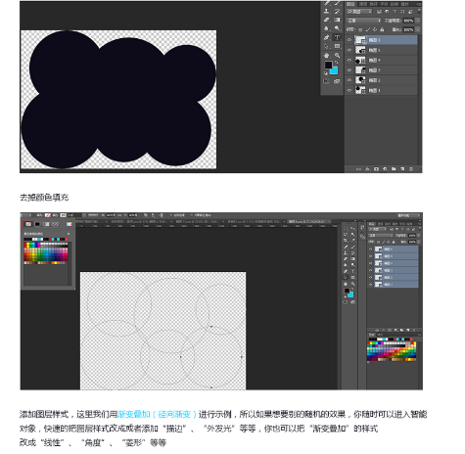Open the rainbow color picker icon in fill popup

[69, 224]
